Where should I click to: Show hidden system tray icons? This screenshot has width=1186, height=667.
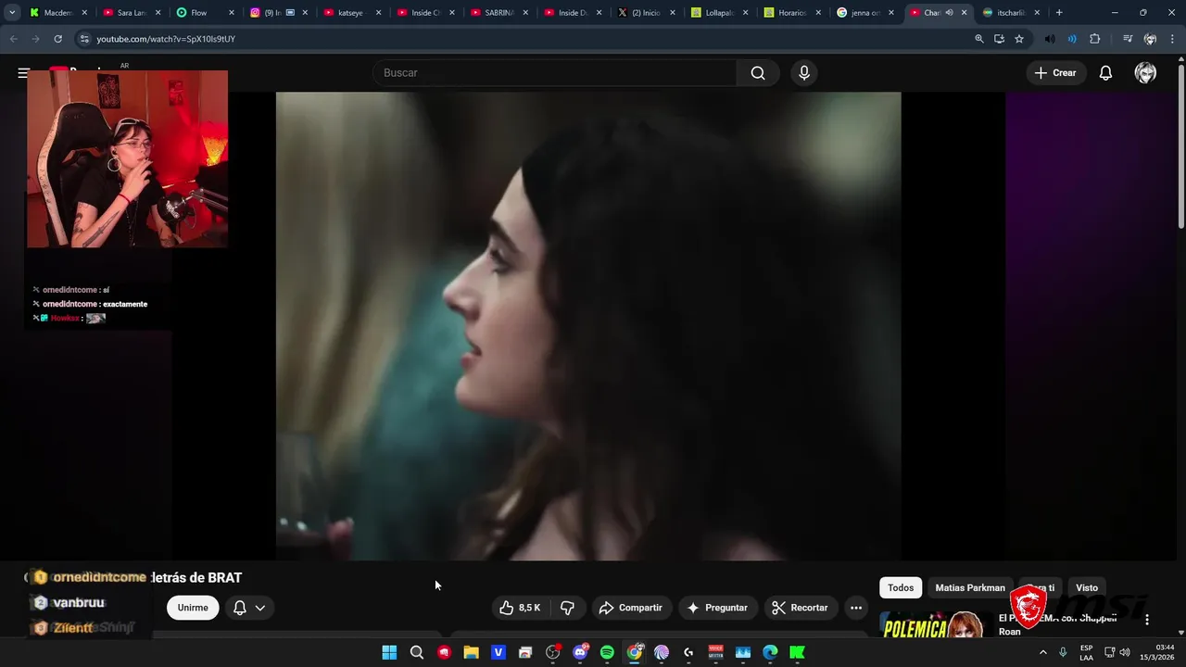click(x=1042, y=652)
